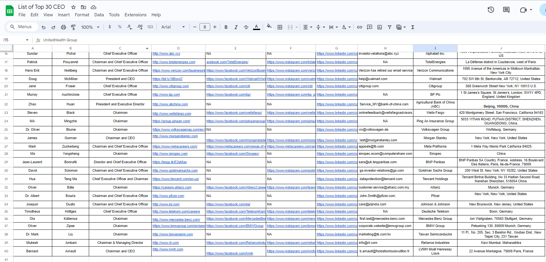The image size is (546, 262).
Task: Open the Tools menu
Action: tap(114, 15)
